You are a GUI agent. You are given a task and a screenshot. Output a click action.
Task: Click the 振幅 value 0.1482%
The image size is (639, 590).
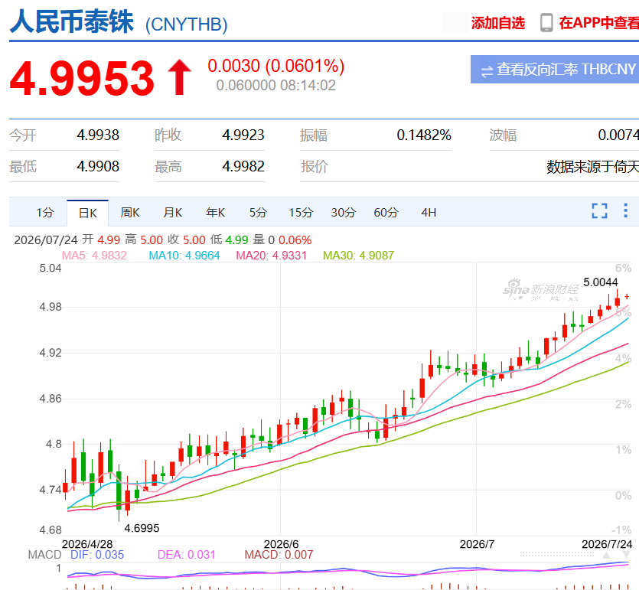pyautogui.click(x=424, y=135)
